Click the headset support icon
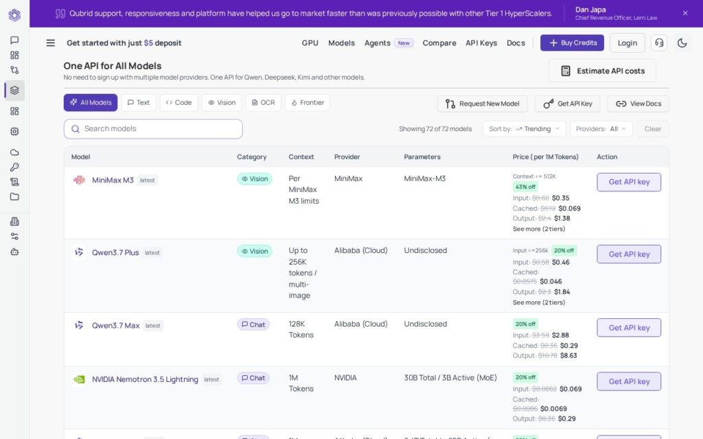This screenshot has height=439, width=703. click(659, 43)
